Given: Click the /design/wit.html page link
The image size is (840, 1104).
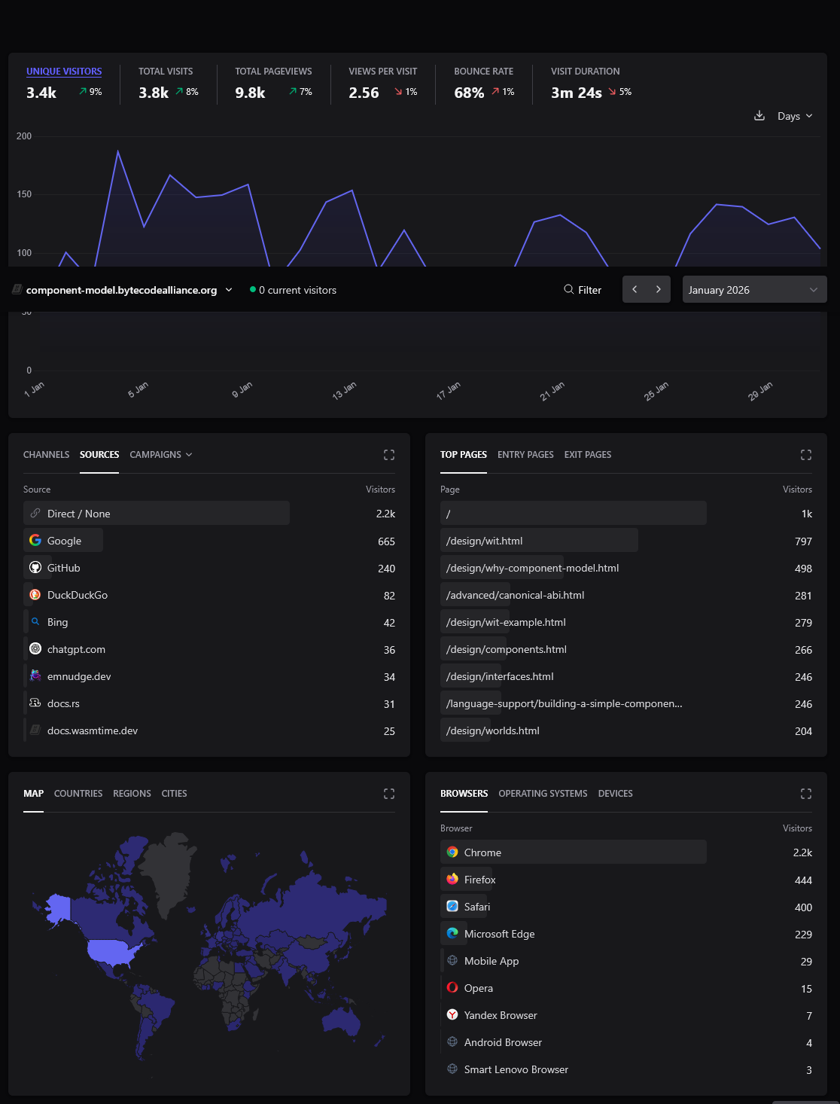Looking at the screenshot, I should point(484,541).
